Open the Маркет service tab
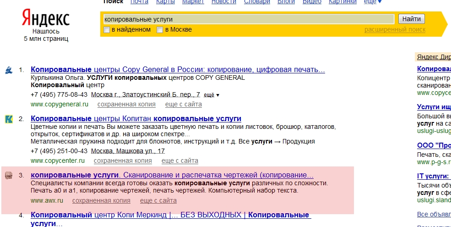451x227 pixels. 193,2
